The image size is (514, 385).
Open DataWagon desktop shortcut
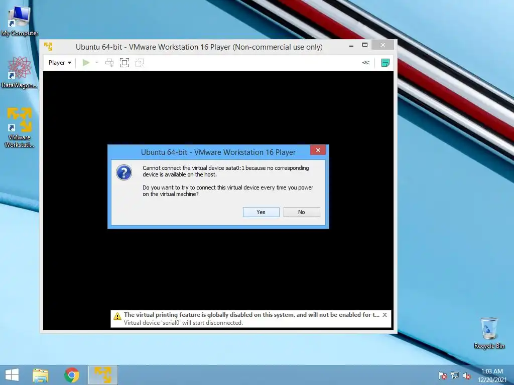coord(20,72)
